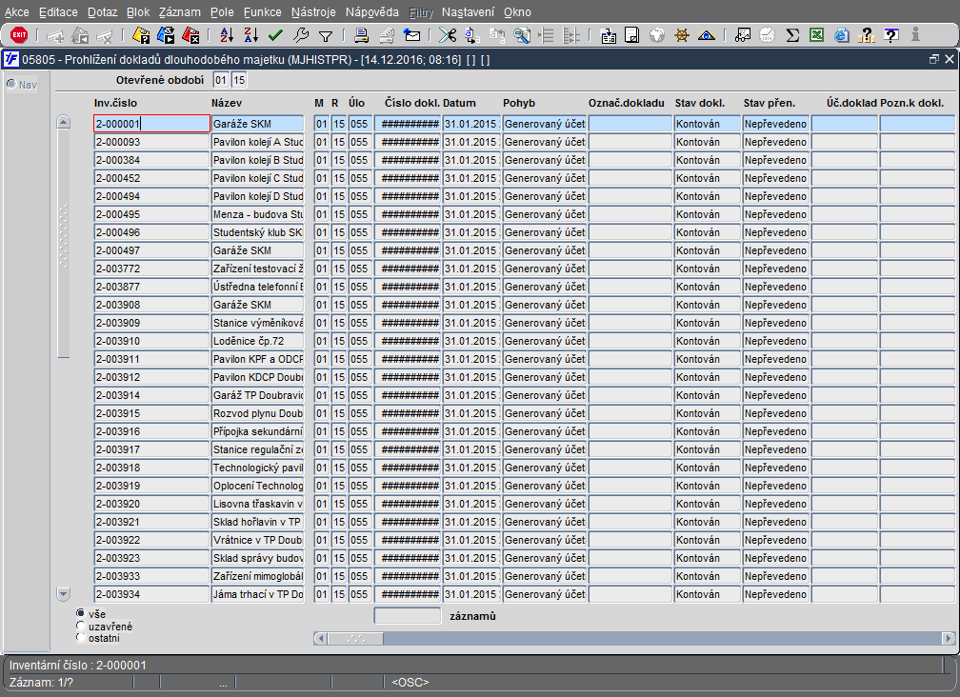Click the brown ship's wheel icon
Image resolution: width=960 pixels, height=697 pixels.
682,35
